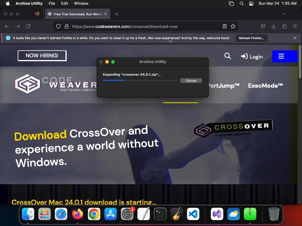Open Terminal from the Dock

click(160, 214)
